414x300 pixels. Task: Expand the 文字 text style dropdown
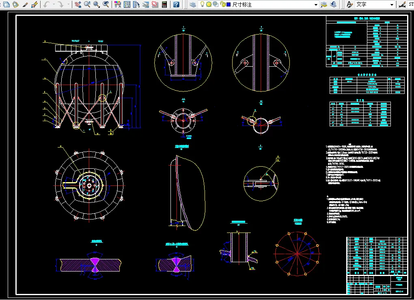[392, 5]
